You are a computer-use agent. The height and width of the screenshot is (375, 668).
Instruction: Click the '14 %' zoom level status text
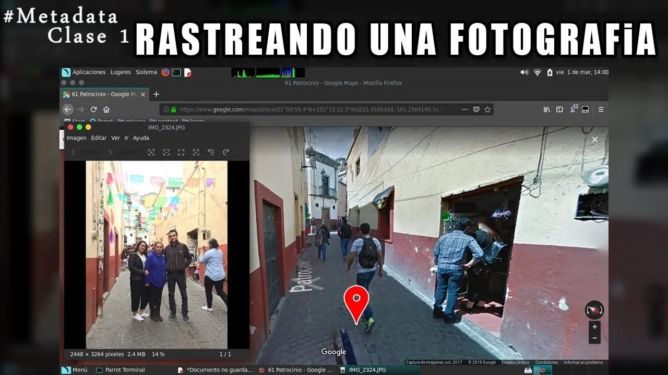[158, 354]
